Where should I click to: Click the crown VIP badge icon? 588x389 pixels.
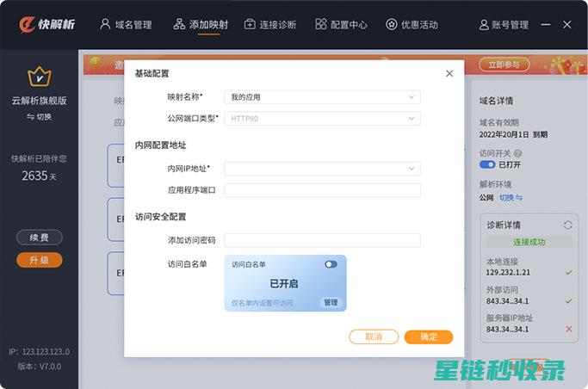(40, 77)
